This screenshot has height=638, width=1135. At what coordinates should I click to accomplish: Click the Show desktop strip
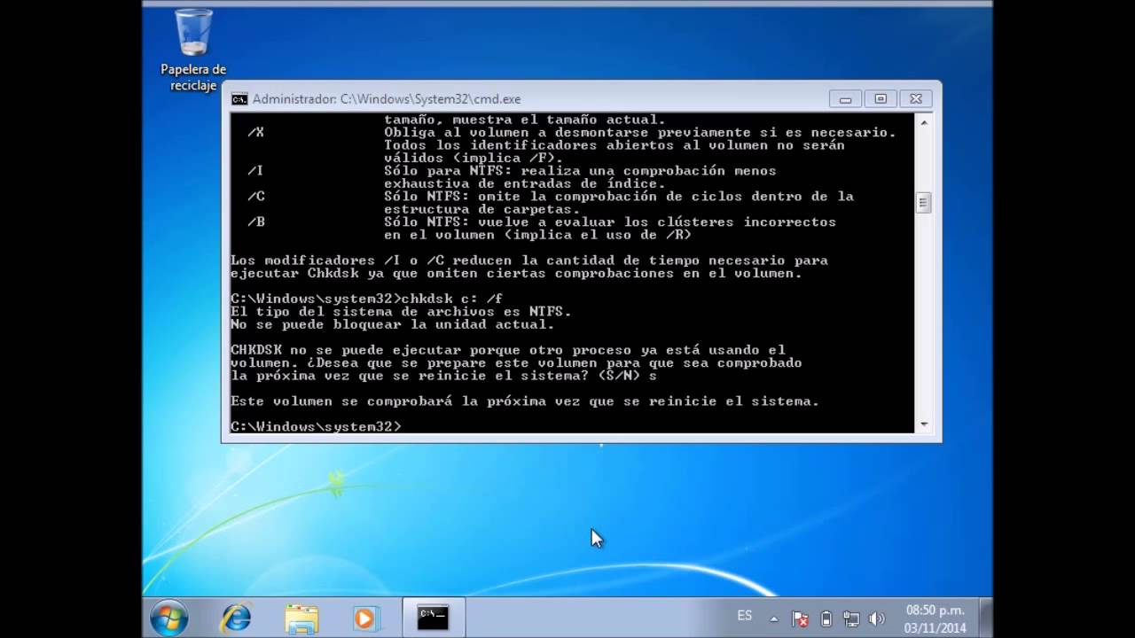pyautogui.click(x=986, y=618)
